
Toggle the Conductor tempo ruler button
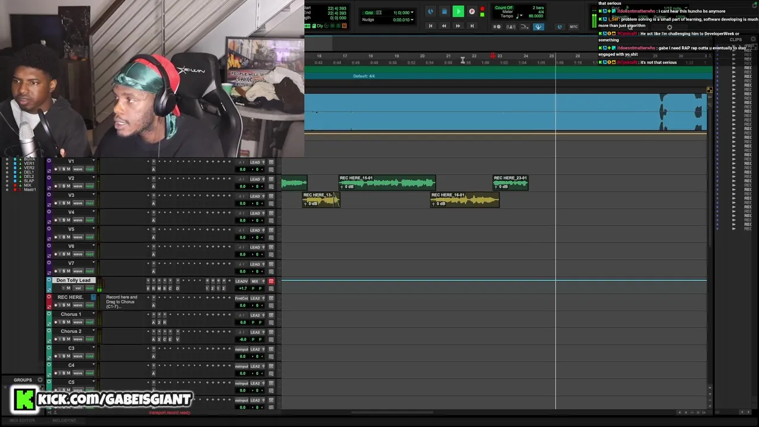click(538, 27)
